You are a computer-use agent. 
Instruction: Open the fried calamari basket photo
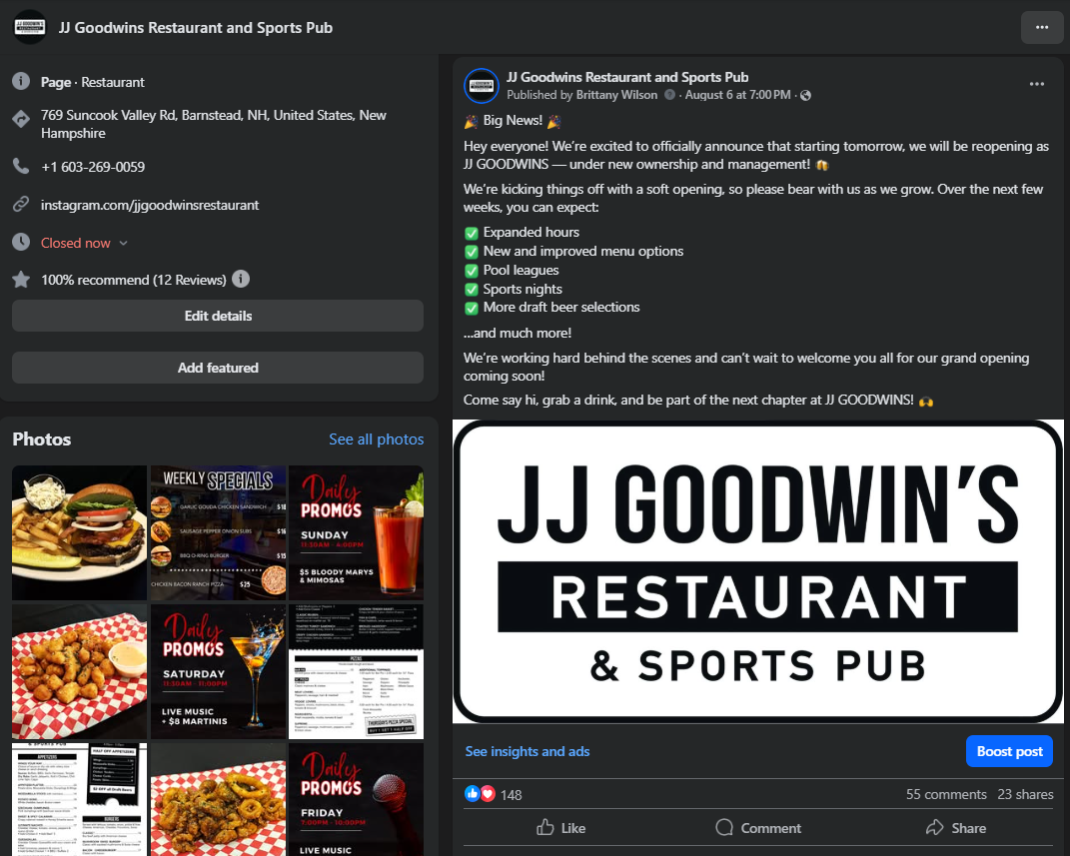tap(218, 799)
